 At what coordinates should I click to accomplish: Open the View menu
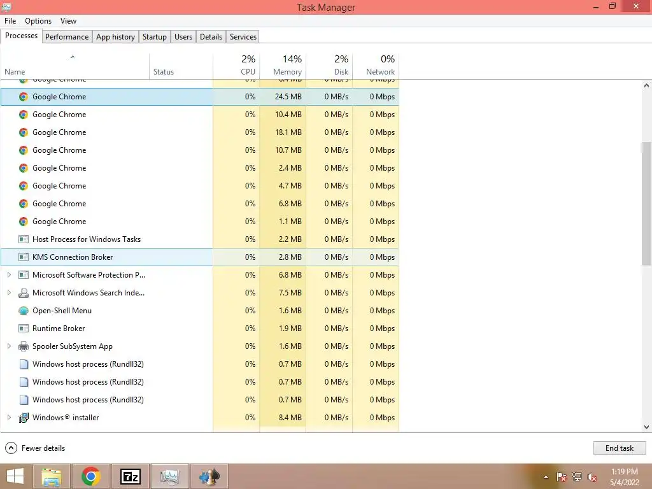pyautogui.click(x=68, y=21)
